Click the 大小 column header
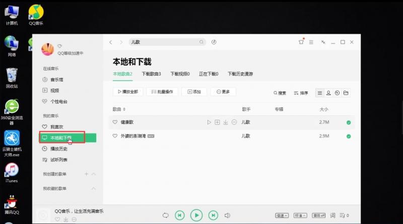Viewport: 403px width, 224px height. click(x=324, y=109)
